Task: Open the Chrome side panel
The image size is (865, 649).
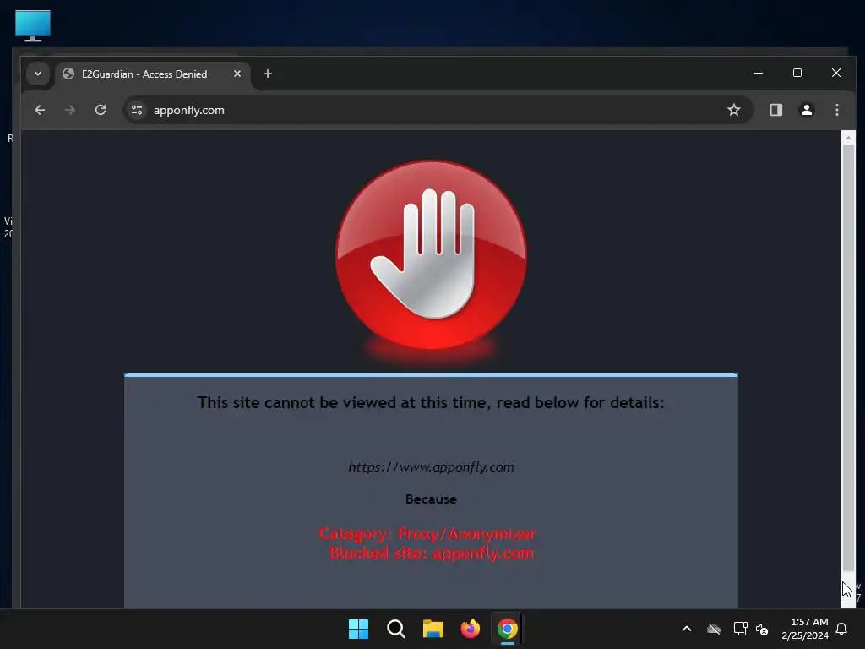Action: (x=776, y=110)
